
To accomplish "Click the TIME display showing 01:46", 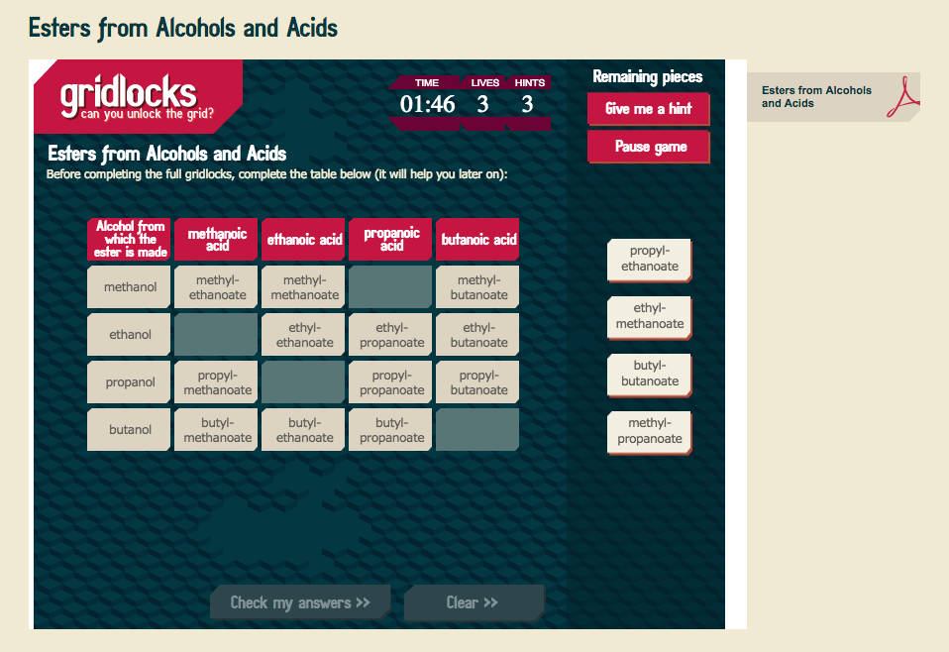I will (x=426, y=102).
